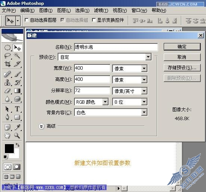Screen dimensions: 206x192
Task: Open the 选择(S) menu
Action: [82, 10]
